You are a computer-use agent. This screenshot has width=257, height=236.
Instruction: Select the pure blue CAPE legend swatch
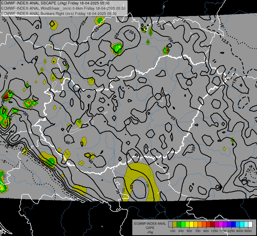pos(233,224)
